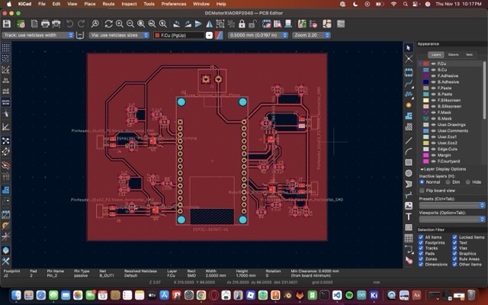
Task: Hide the Edge.Cuts layer using its eye
Action: click(433, 149)
